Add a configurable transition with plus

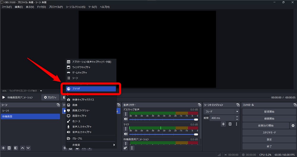coord(223,124)
